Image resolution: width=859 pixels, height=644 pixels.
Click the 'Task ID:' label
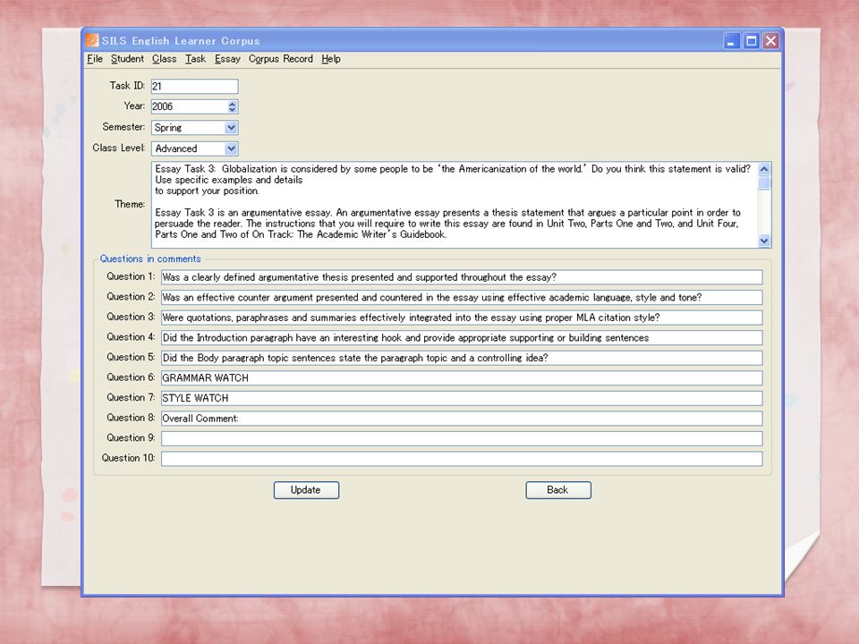(x=127, y=86)
